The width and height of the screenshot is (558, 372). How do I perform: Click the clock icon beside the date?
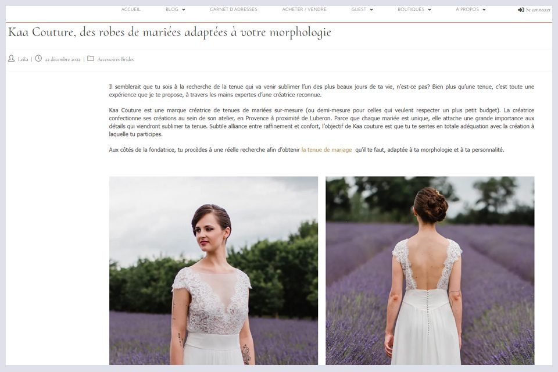(38, 58)
